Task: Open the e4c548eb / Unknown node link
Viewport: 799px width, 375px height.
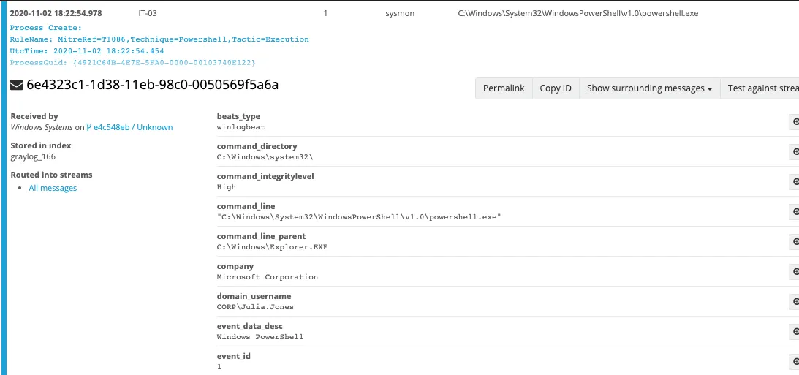Action: pos(133,127)
